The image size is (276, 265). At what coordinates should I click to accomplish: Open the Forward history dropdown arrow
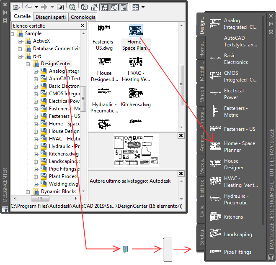click(52, 7)
